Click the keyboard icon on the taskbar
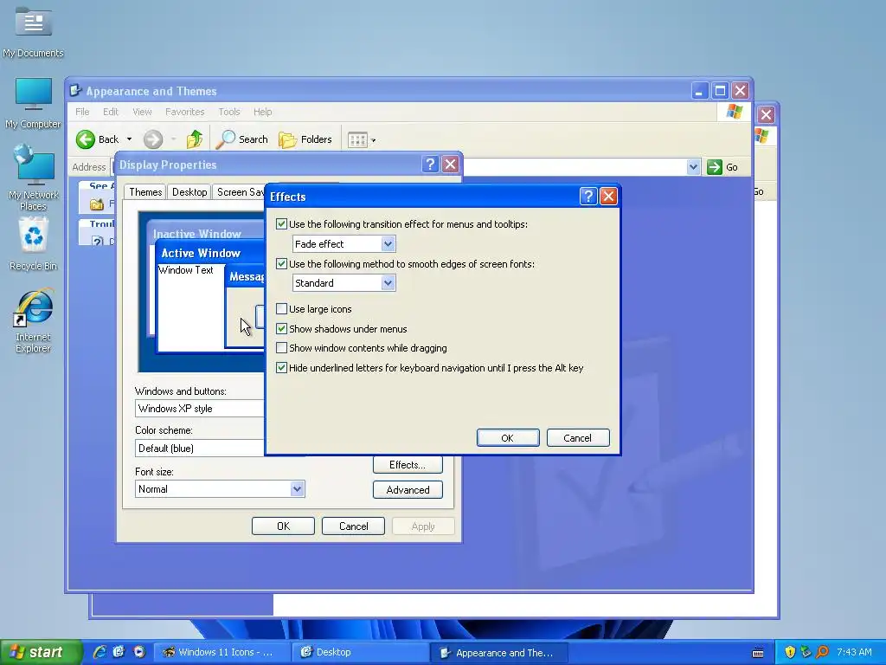 [x=758, y=653]
